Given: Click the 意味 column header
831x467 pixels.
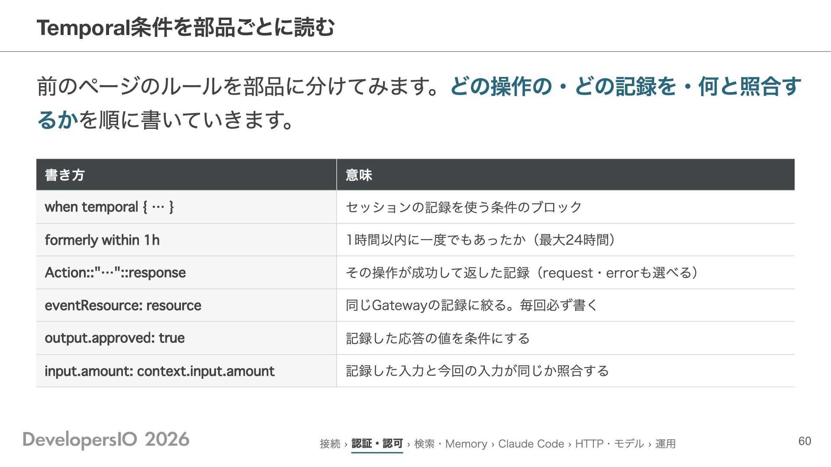Looking at the screenshot, I should click(566, 175).
